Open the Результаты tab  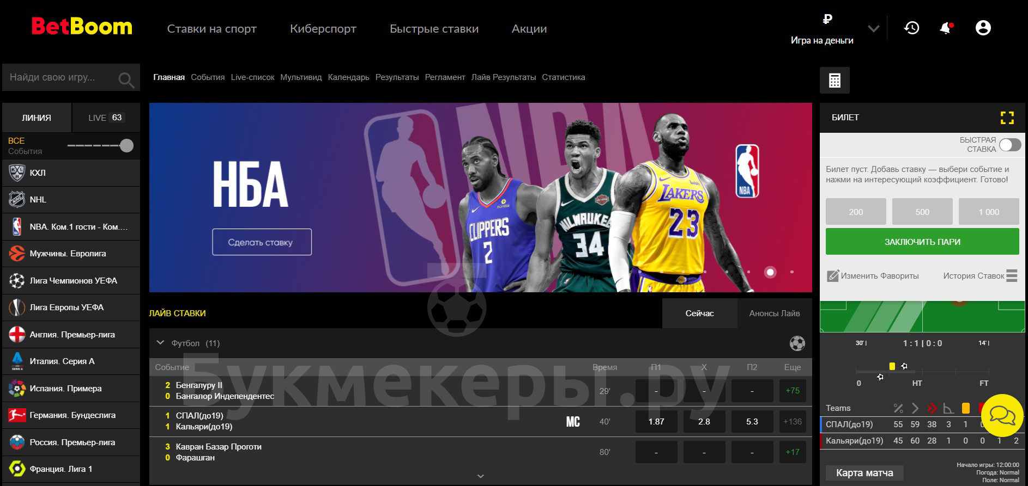click(x=397, y=77)
